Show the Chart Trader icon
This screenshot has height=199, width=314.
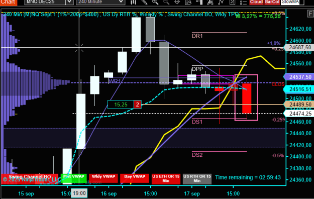click(199, 2)
